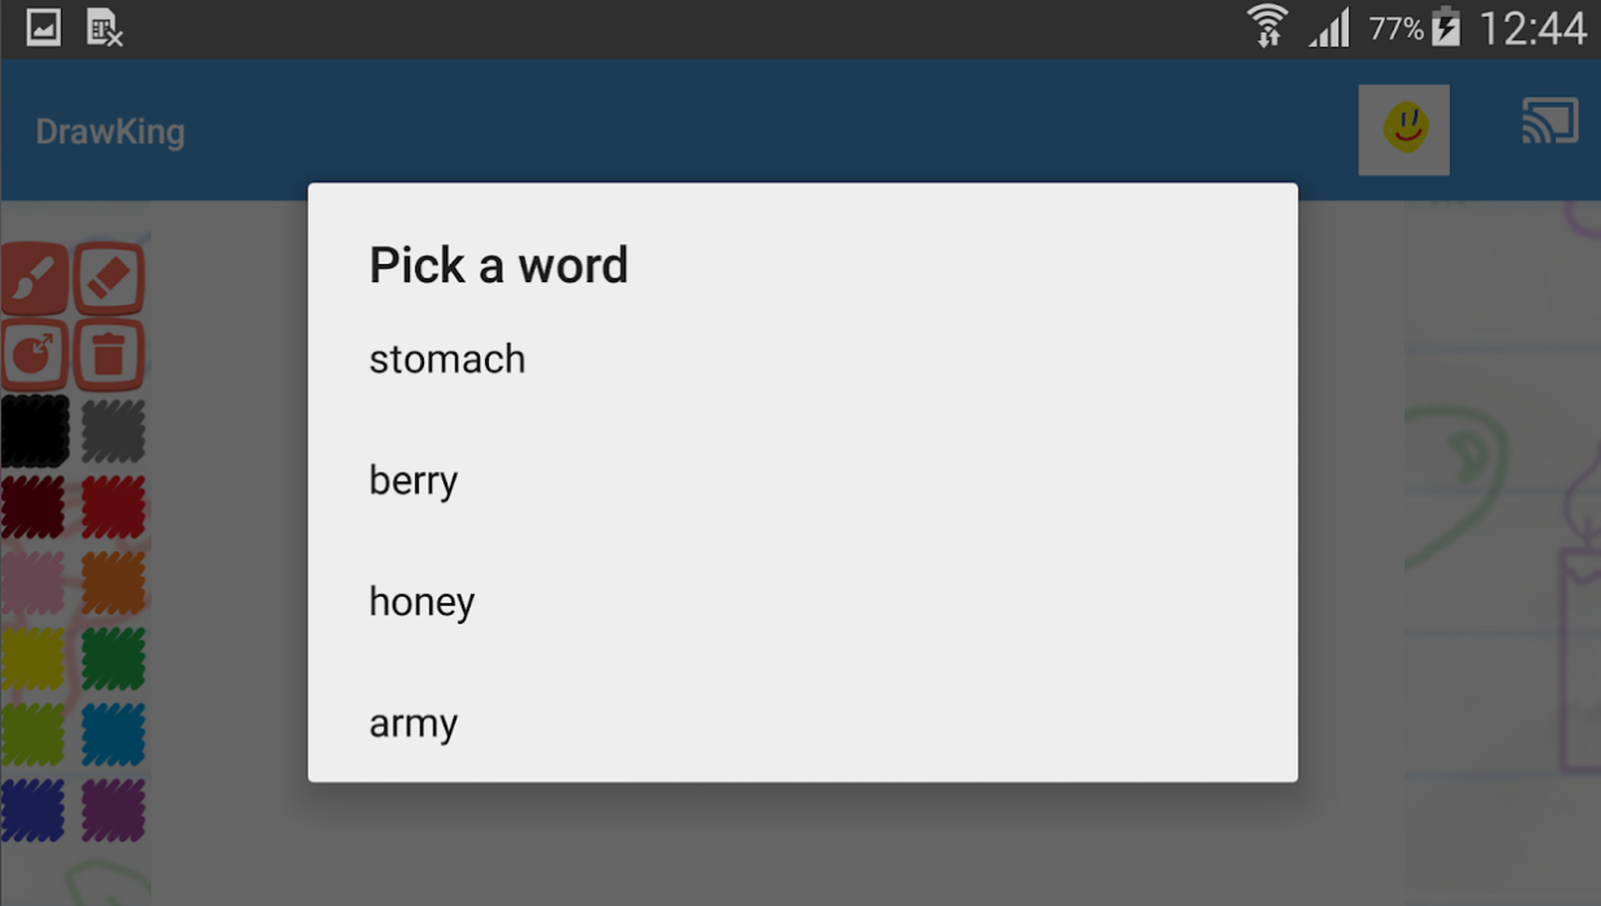Select the black color swatch
The height and width of the screenshot is (906, 1601).
point(34,430)
